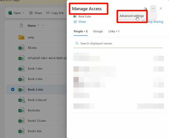The image size is (169, 138).
Task: Open the Name column sort dropdown
Action: 43,26
